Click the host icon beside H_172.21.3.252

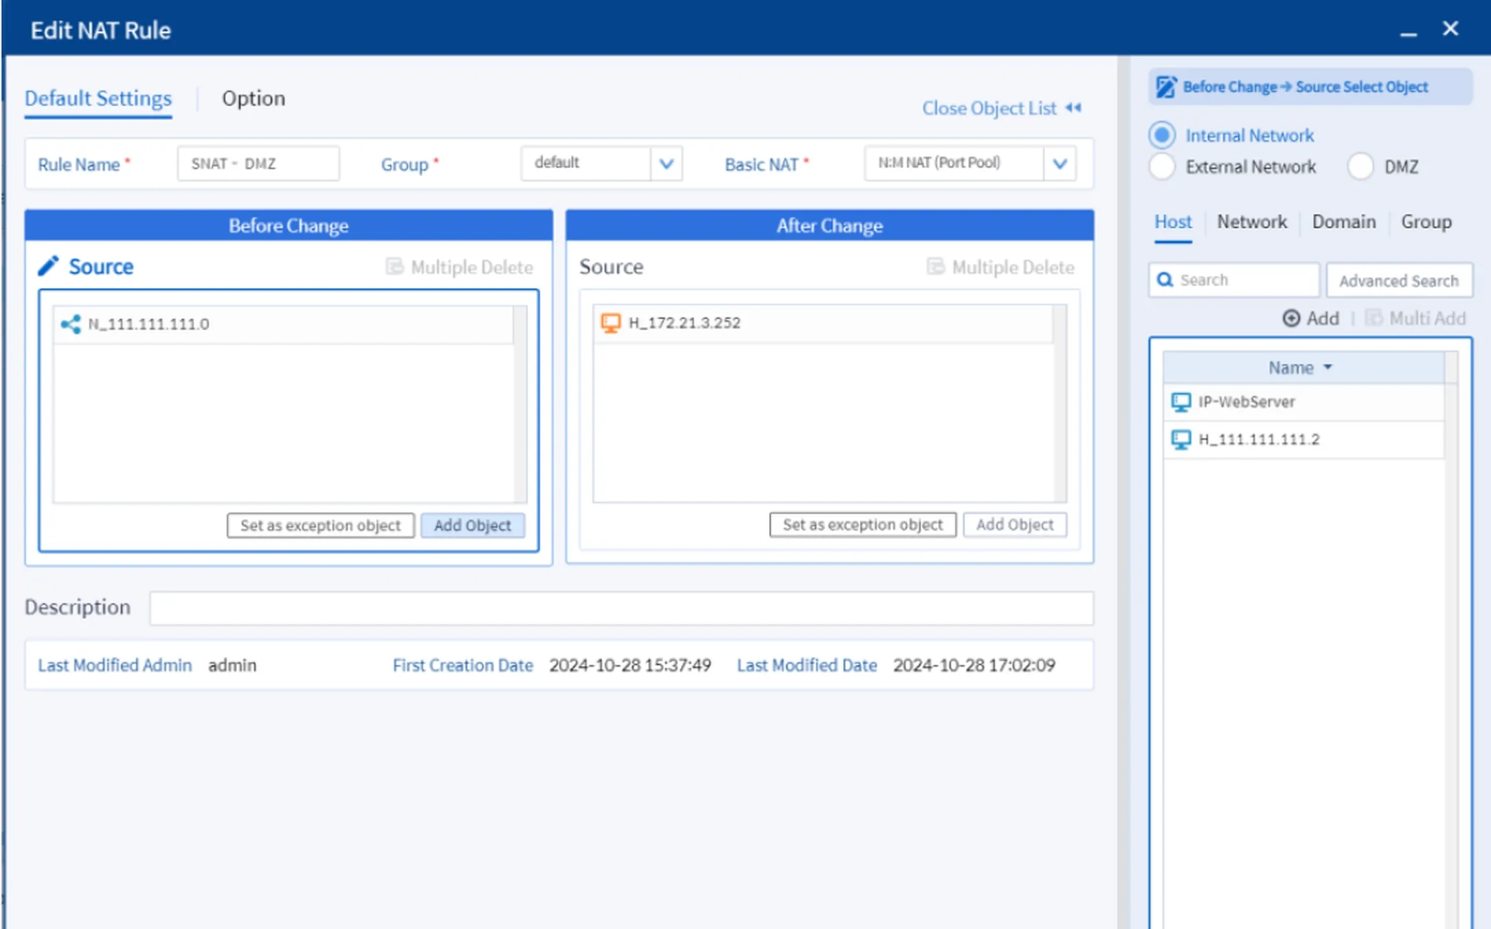click(610, 322)
